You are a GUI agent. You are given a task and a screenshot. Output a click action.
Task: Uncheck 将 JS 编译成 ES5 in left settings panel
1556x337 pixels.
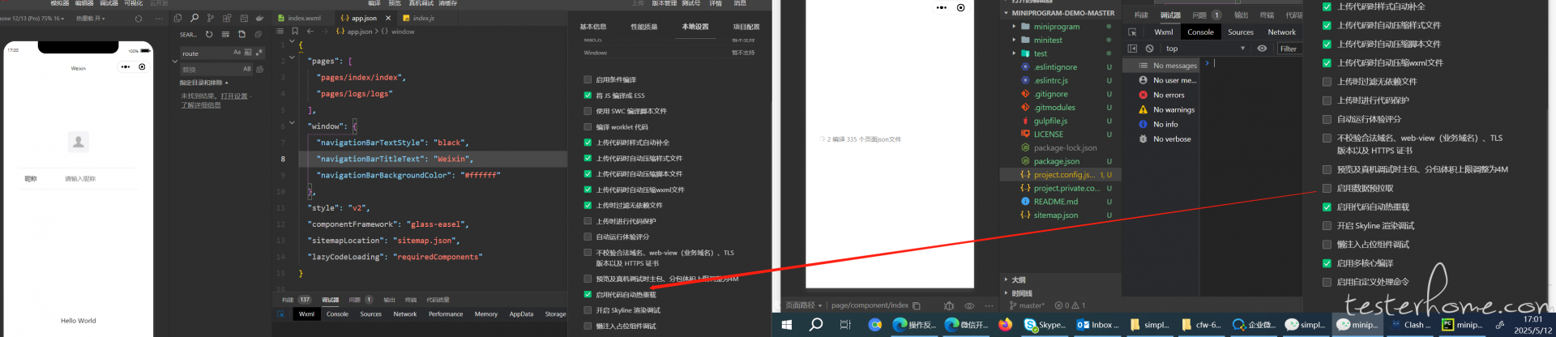click(x=588, y=96)
